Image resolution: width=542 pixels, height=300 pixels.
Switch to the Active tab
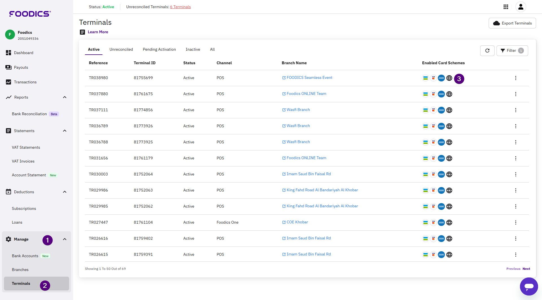94,50
